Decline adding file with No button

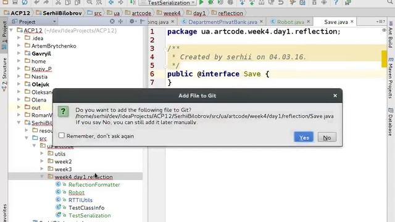[326, 138]
